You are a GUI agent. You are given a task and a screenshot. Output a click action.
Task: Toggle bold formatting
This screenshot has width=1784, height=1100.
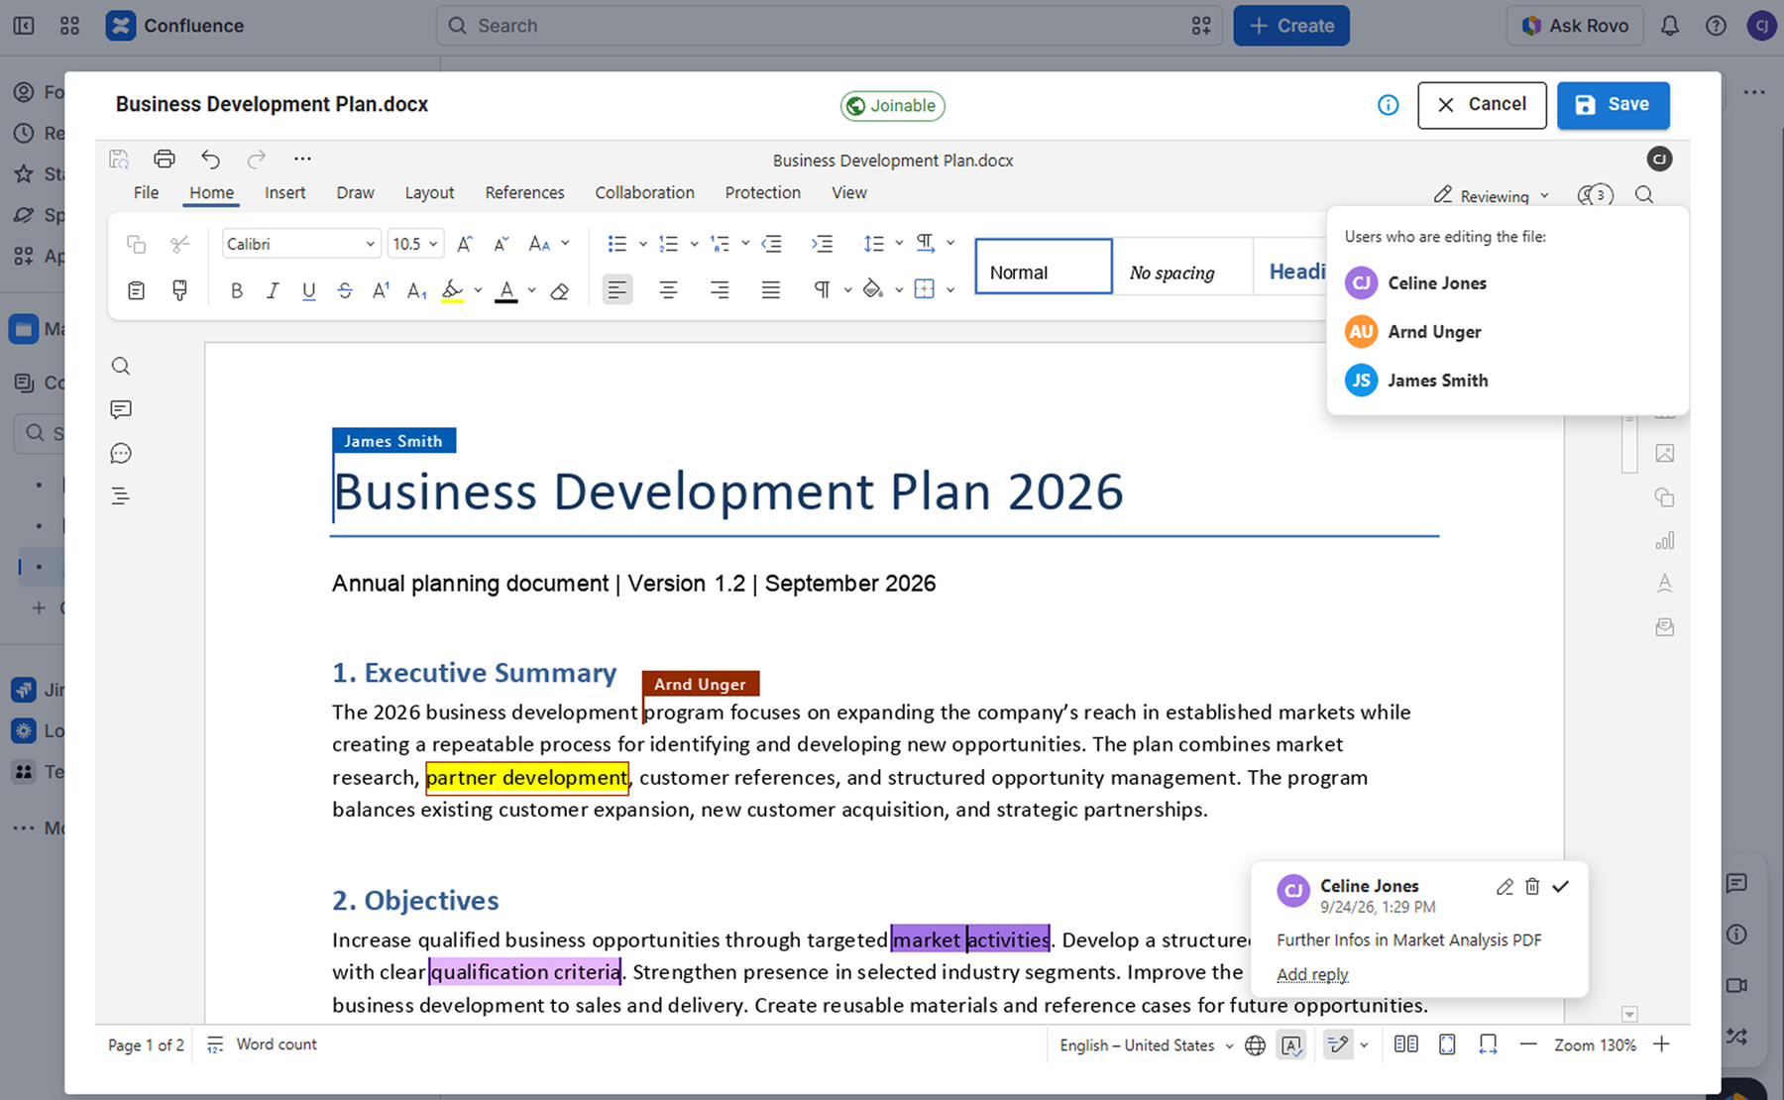point(236,290)
